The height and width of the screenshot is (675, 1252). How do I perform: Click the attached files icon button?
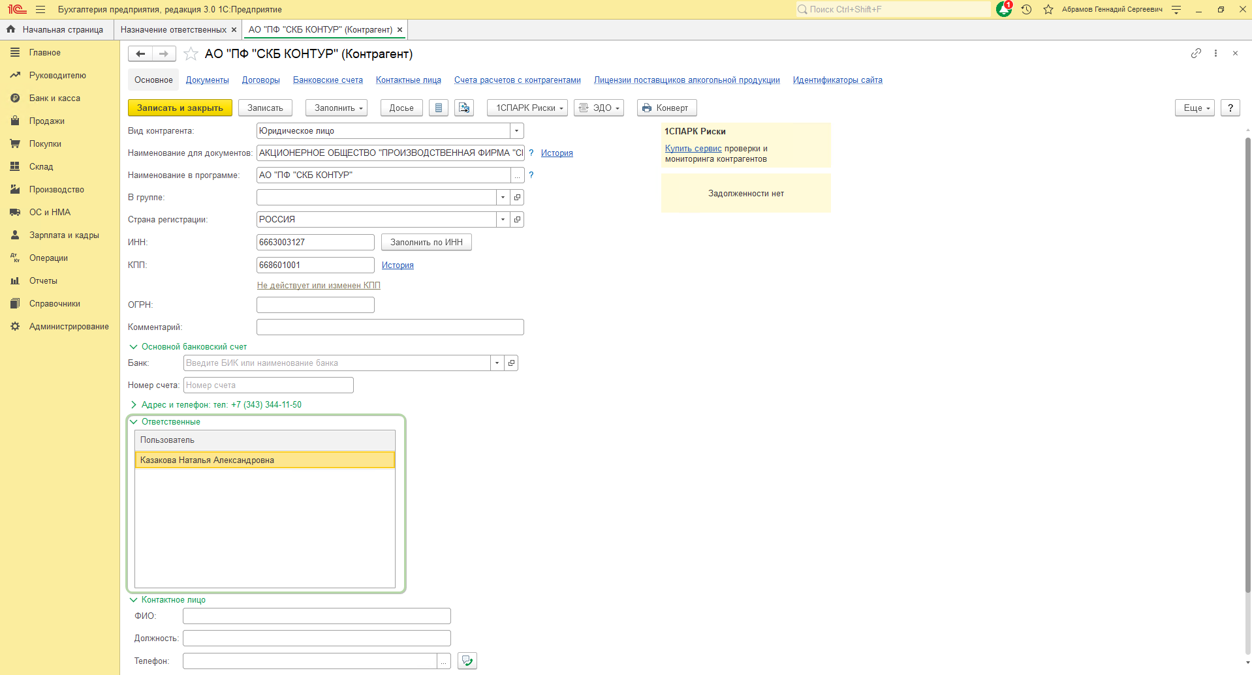464,108
